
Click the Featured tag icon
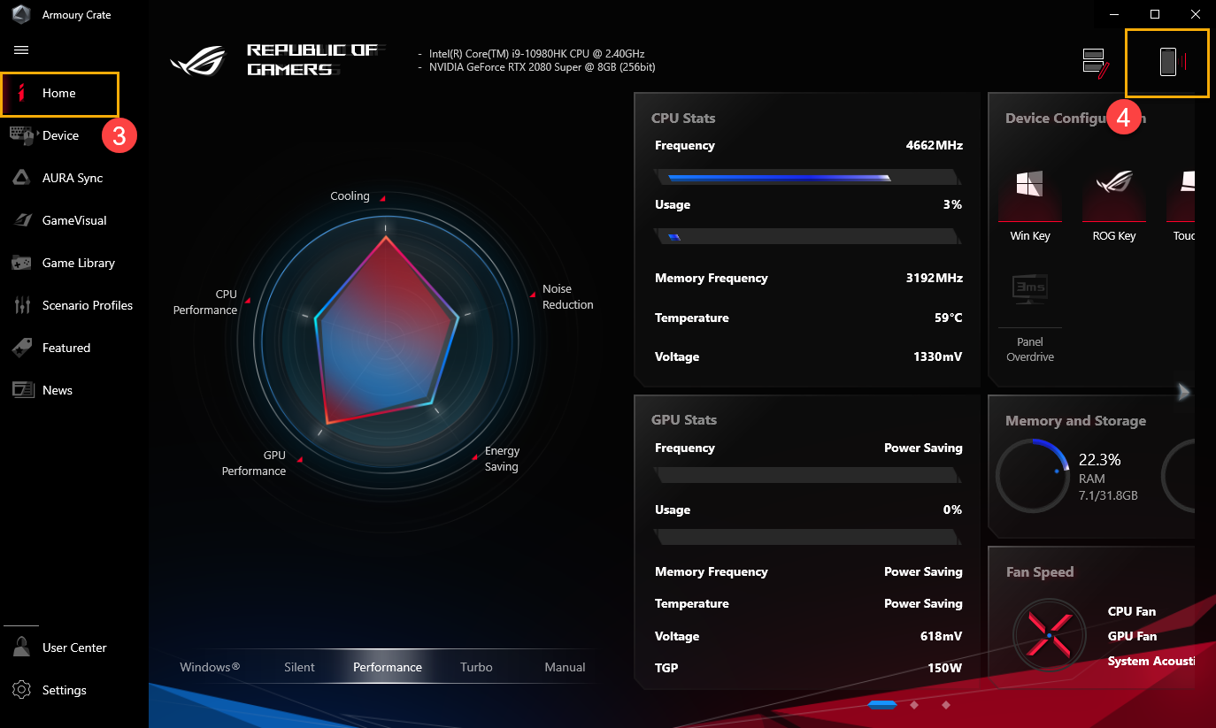(x=21, y=348)
